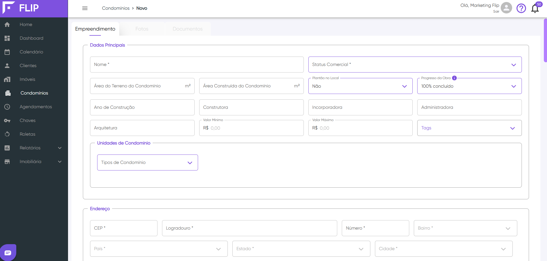Viewport: 547px width, 261px height.
Task: Open the Plantão no Local dropdown
Action: pyautogui.click(x=360, y=86)
